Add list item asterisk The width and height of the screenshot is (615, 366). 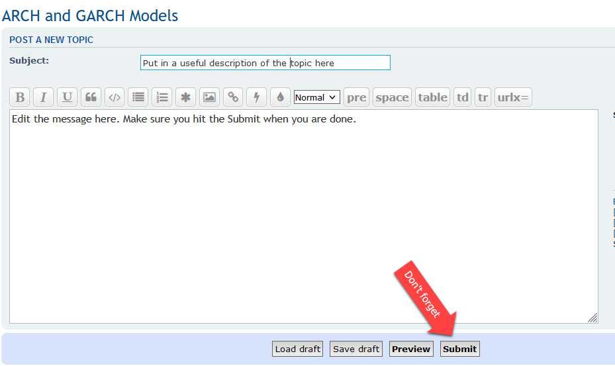185,97
